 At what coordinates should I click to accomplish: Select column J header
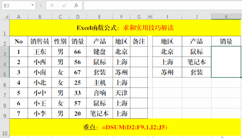pos(197,17)
